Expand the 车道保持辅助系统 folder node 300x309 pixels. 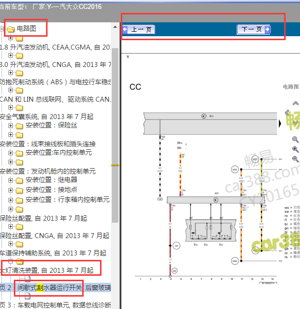pyautogui.click(x=10, y=244)
